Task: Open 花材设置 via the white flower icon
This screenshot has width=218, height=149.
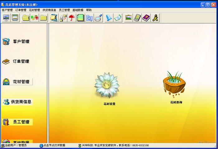Action: [x=107, y=85]
